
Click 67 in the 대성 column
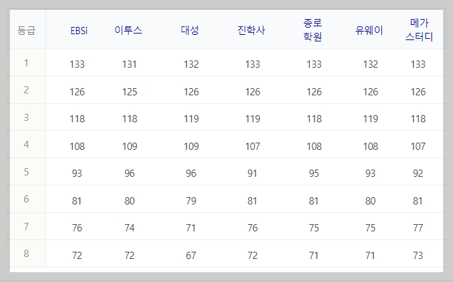click(191, 256)
